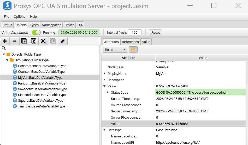Switch to the Status tab
This screenshot has width=248, height=145.
pyautogui.click(x=7, y=25)
